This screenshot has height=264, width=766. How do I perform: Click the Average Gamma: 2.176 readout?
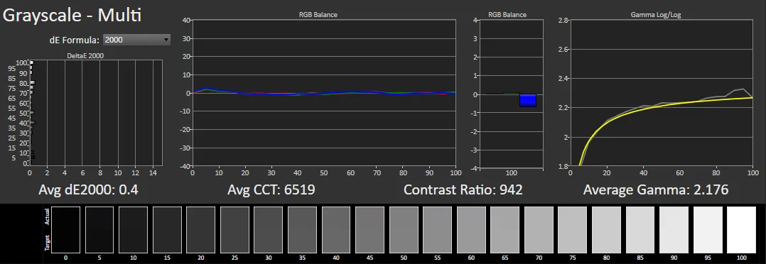(x=656, y=189)
